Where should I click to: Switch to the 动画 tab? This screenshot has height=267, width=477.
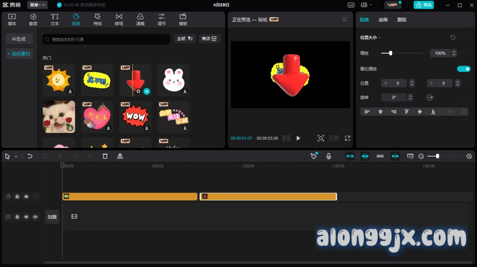[383, 20]
